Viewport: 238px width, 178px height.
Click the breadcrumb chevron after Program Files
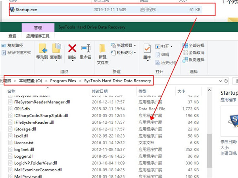click(80, 81)
